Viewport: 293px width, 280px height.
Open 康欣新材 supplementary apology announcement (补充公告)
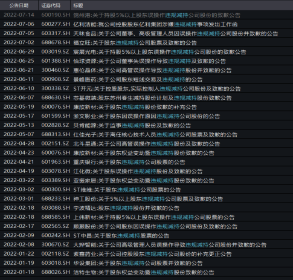click(x=135, y=107)
